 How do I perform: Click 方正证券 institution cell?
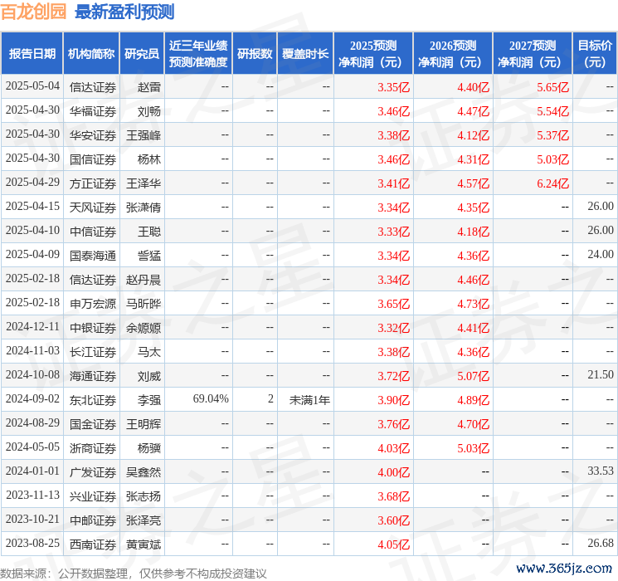tap(93, 183)
